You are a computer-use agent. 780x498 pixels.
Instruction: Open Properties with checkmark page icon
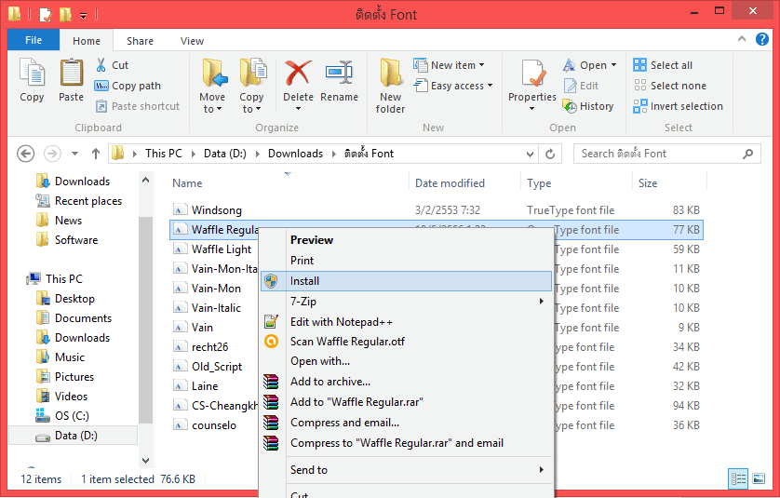[x=532, y=74]
